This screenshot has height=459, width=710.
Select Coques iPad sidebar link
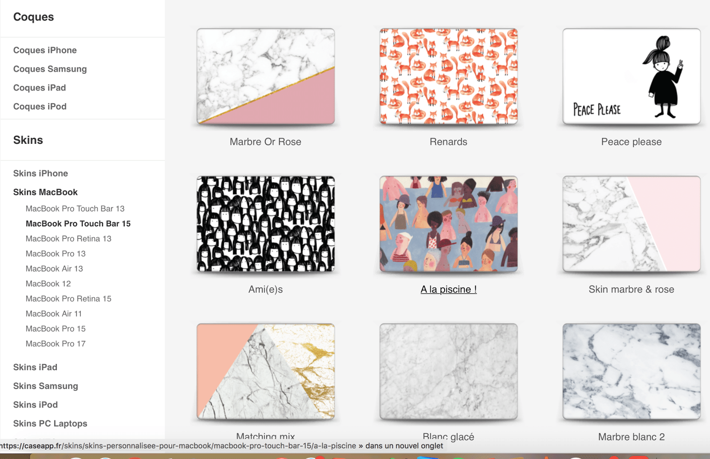tap(39, 88)
